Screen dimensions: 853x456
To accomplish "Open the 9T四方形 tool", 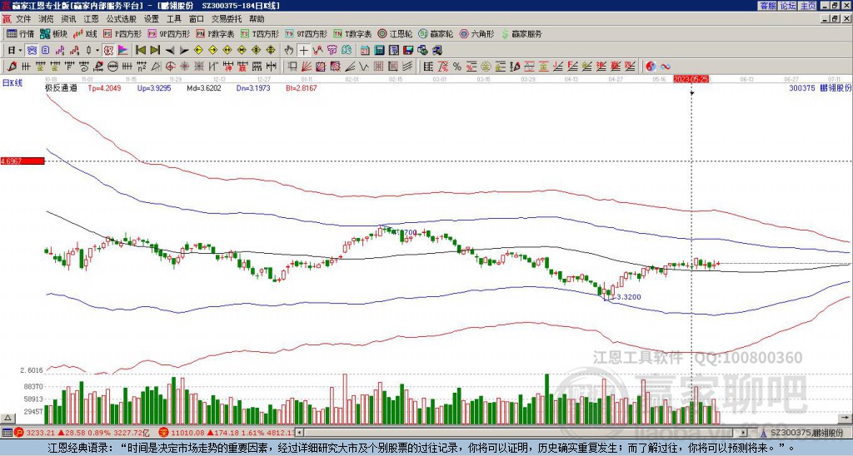I will [x=306, y=33].
